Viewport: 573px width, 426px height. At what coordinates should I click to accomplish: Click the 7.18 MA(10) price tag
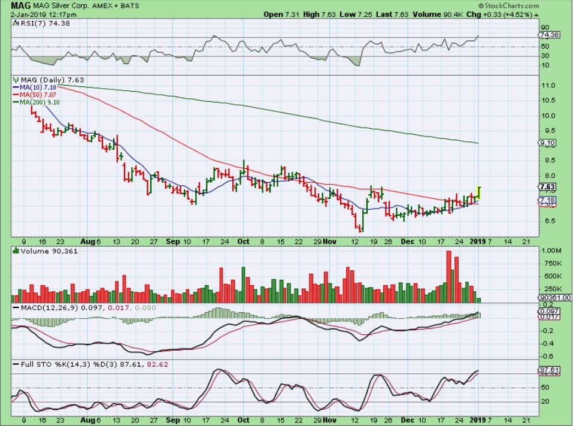(547, 200)
